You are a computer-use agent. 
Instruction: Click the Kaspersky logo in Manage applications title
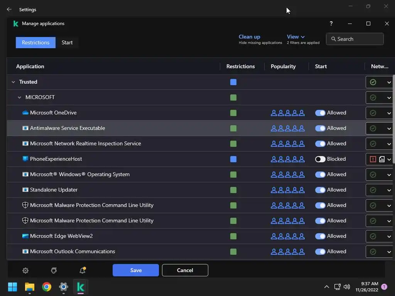tap(15, 24)
